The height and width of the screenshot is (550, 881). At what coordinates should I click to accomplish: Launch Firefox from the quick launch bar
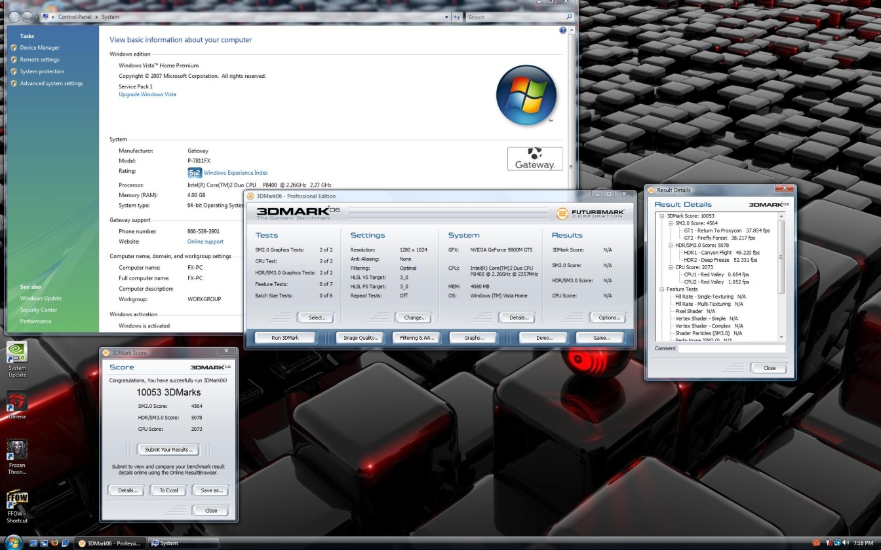(55, 543)
